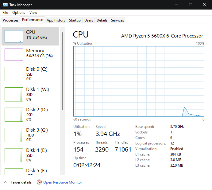The height and width of the screenshot is (190, 212).
Task: Select the CPU mini graph thumbnail
Action: [x=14, y=36]
